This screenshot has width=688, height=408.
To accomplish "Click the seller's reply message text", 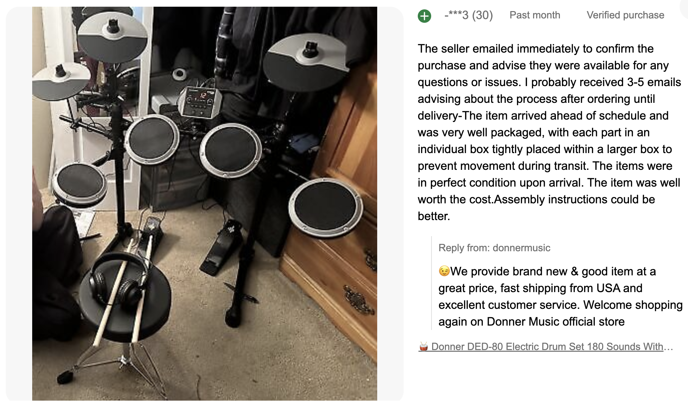I will click(x=560, y=296).
